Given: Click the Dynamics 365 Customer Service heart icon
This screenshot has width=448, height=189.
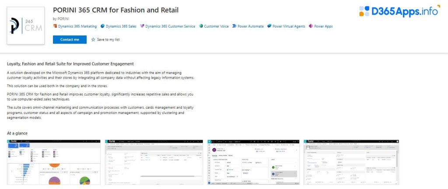Looking at the screenshot, I should pyautogui.click(x=142, y=26).
